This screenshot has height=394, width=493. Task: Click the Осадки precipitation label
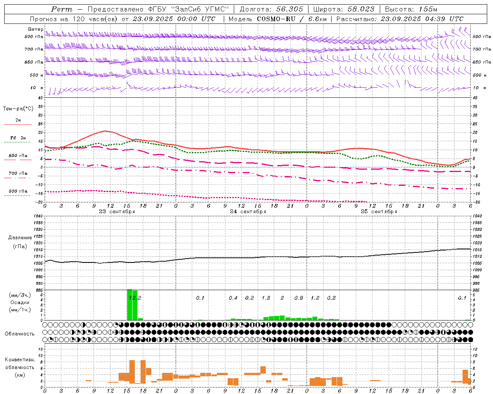20,302
